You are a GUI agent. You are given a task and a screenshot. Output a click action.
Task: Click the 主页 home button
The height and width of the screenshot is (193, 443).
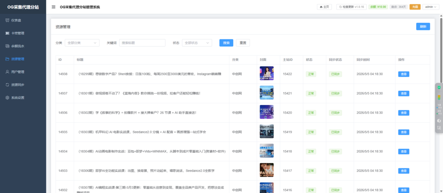tap(324, 7)
